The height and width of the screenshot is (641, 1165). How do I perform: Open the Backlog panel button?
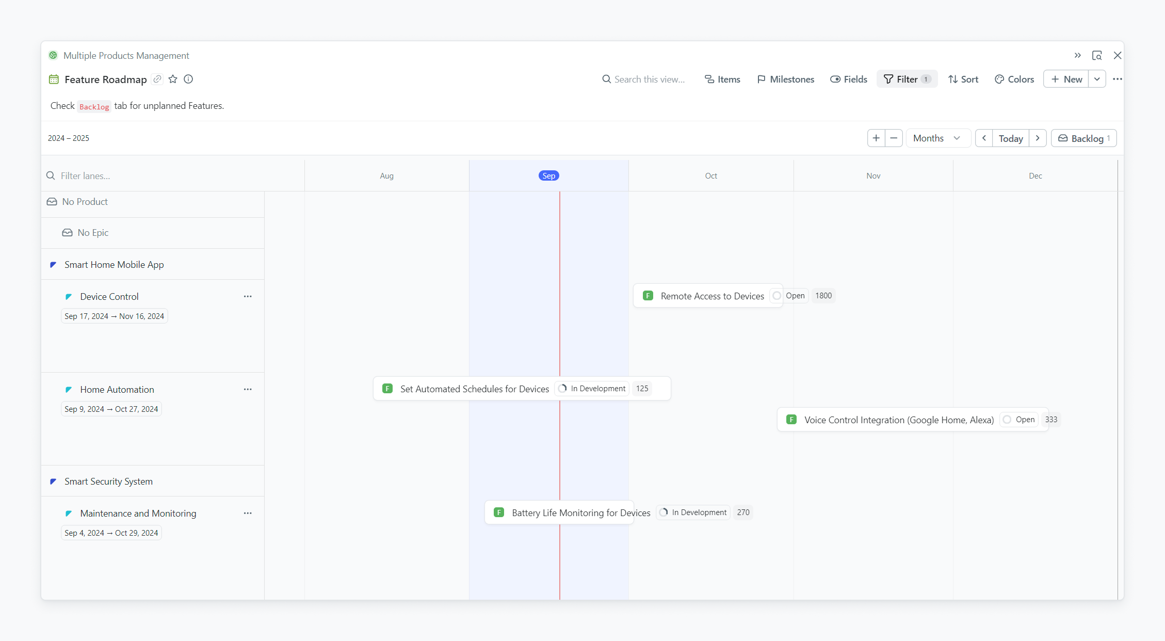tap(1083, 138)
